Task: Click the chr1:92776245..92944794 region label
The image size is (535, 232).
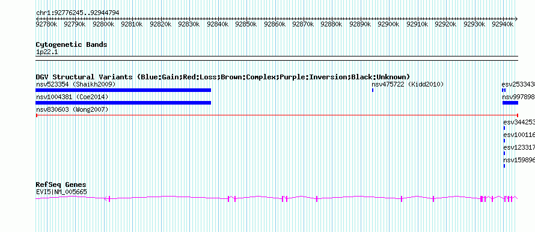Action: (x=78, y=13)
